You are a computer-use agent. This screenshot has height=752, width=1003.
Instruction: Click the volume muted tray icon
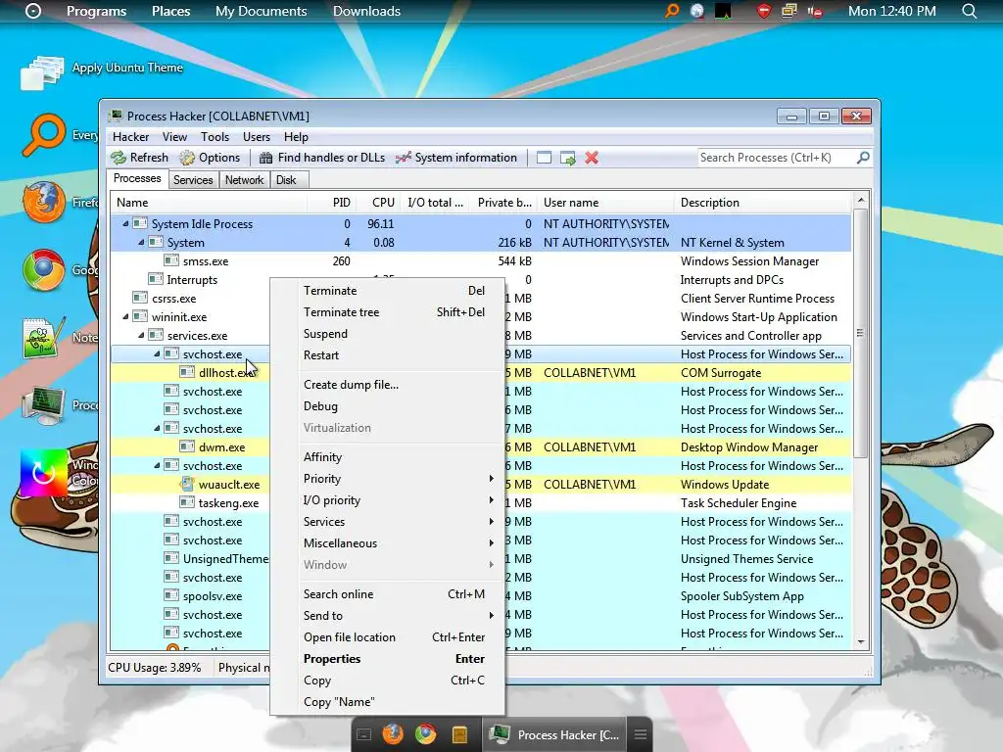[x=814, y=11]
